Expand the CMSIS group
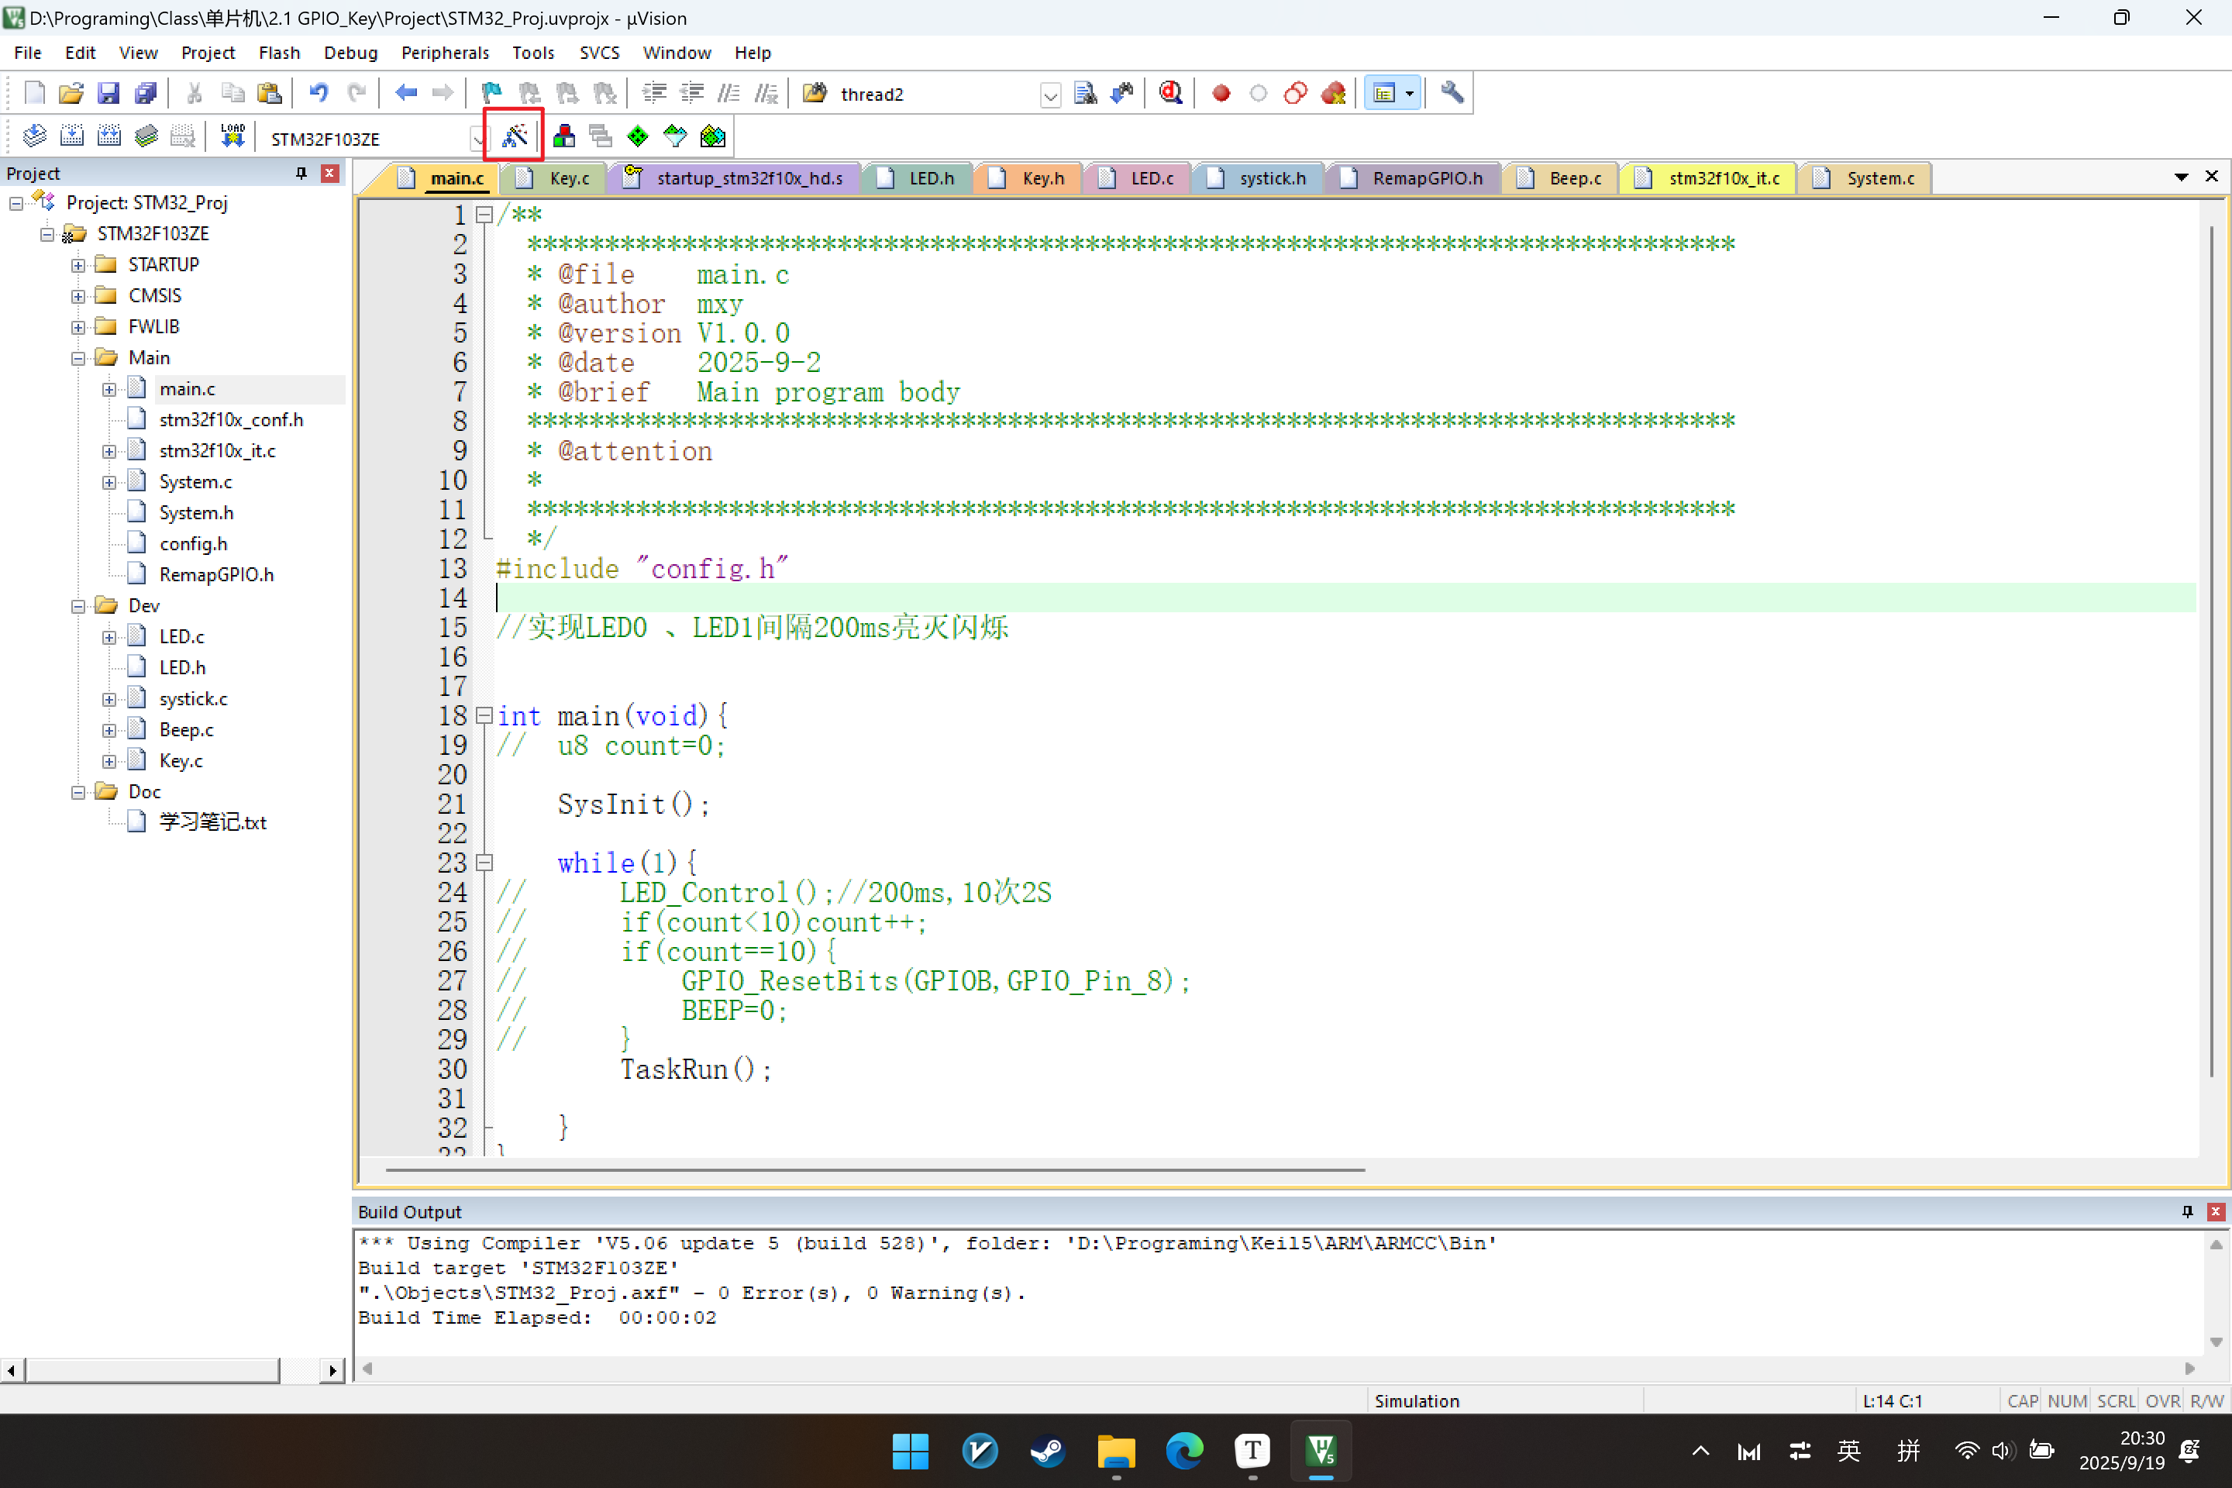 pos(77,296)
